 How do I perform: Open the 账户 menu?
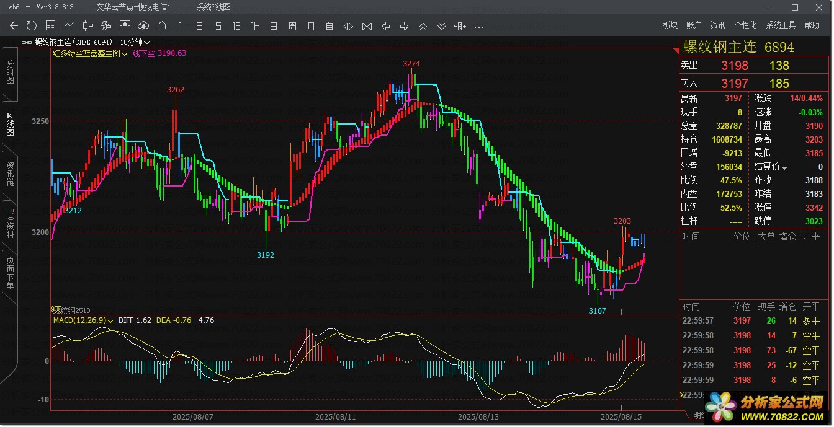point(694,25)
